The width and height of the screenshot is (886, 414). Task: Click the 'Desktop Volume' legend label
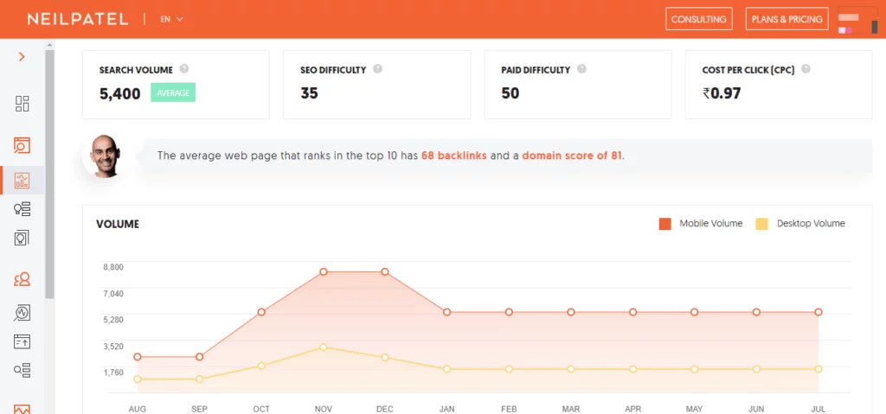pos(811,224)
